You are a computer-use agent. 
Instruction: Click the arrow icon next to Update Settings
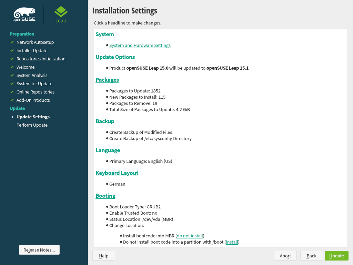pyautogui.click(x=12, y=117)
